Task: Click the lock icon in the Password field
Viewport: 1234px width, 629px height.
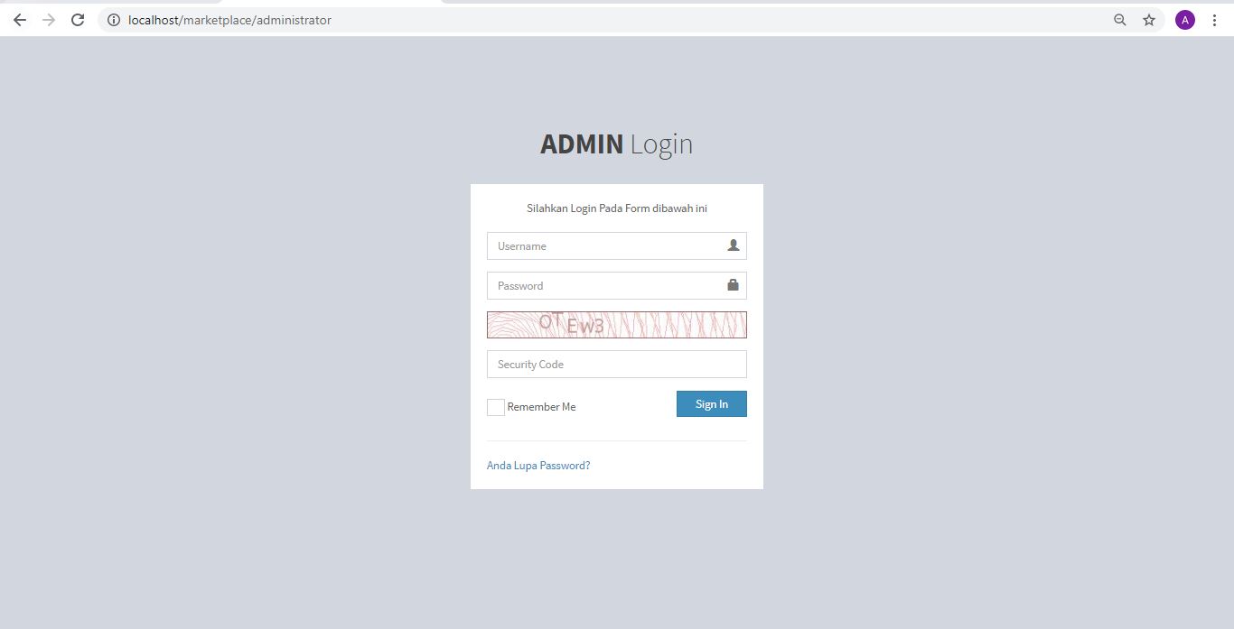Action: (733, 284)
